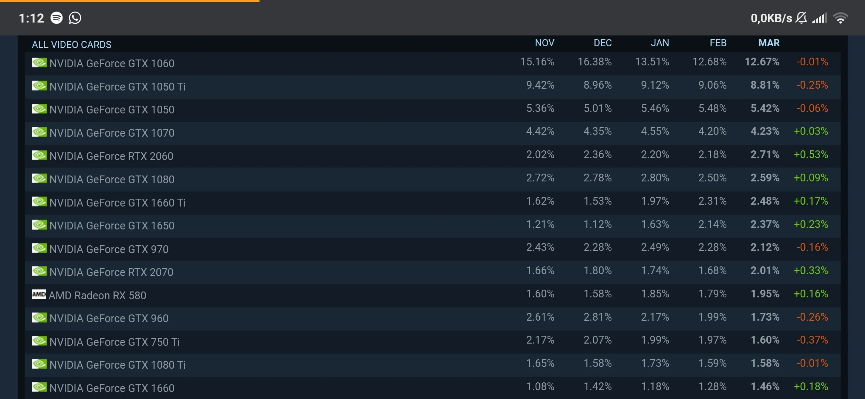The width and height of the screenshot is (865, 399).
Task: Click the AMD logo beside Radeon RX 580
Action: point(39,294)
